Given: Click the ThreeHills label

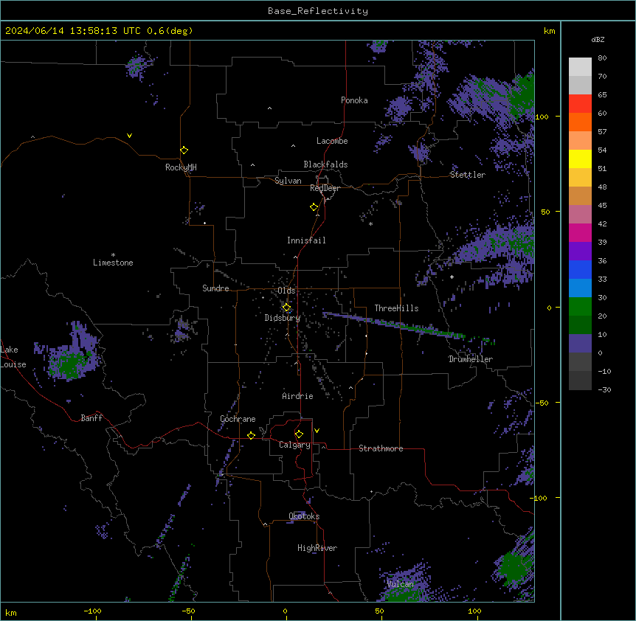Looking at the screenshot, I should point(396,308).
